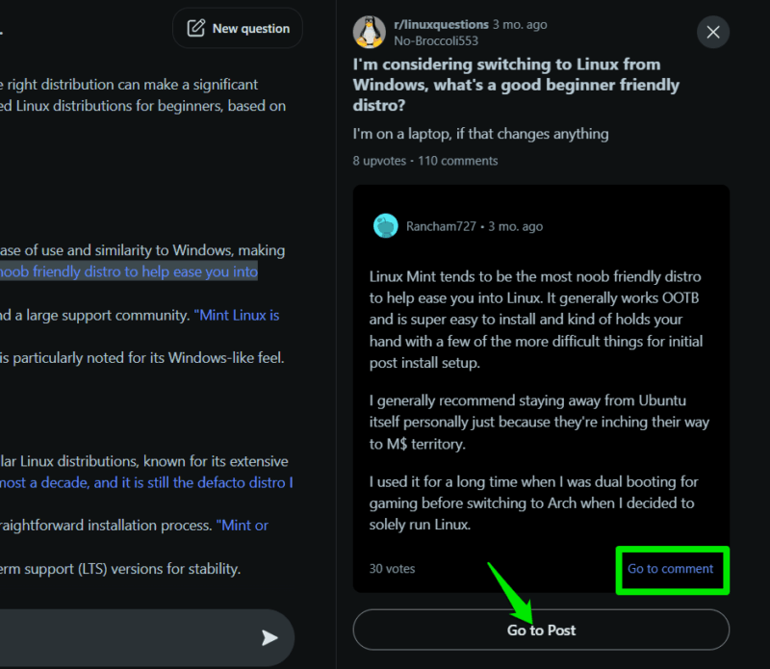The height and width of the screenshot is (669, 770).
Task: Click the message input field
Action: tap(115, 637)
